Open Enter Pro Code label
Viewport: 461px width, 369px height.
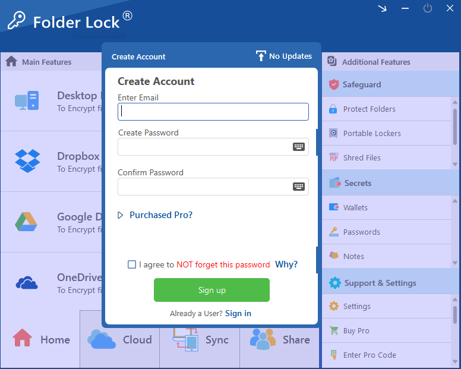click(370, 355)
